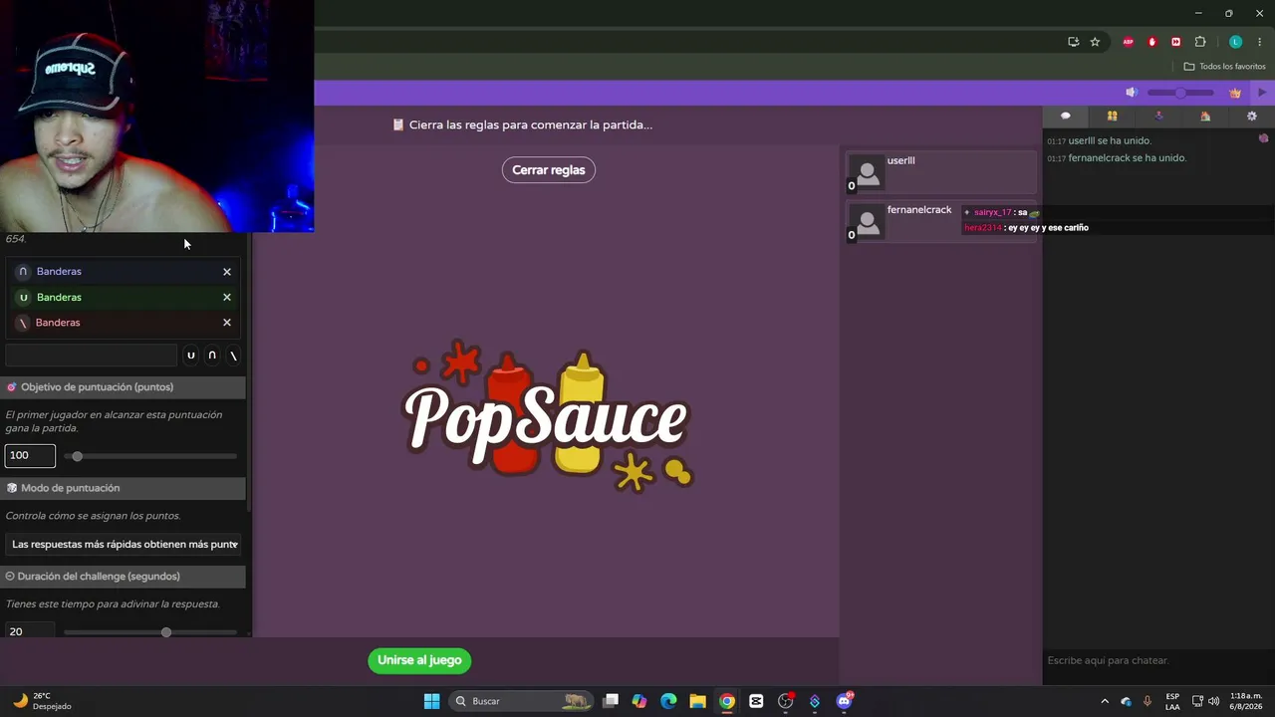Screen dimensions: 1275x717
Task: Click the Chrome icon in the taskbar
Action: [727, 701]
